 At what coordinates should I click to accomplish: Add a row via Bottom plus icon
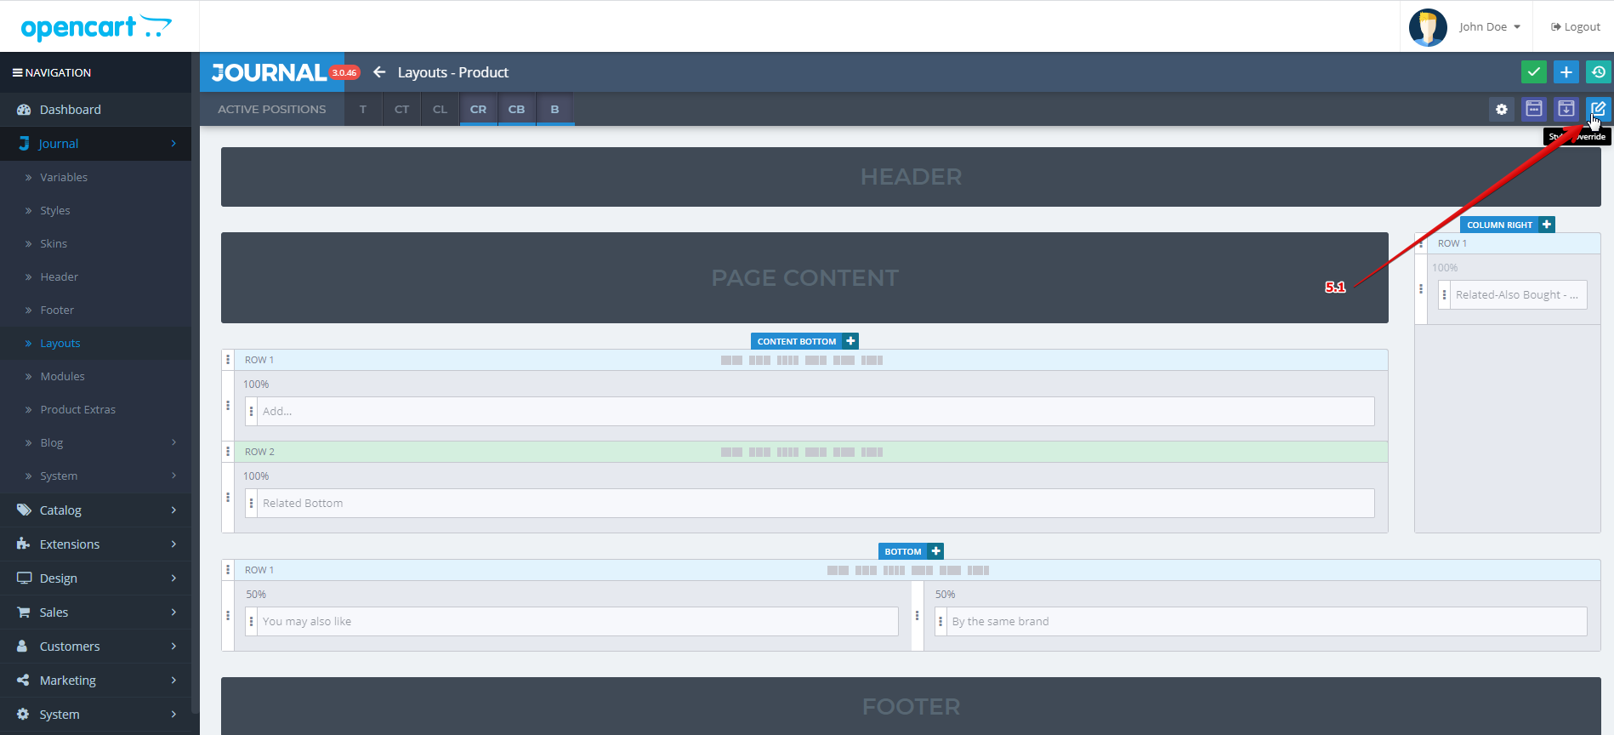pos(935,551)
